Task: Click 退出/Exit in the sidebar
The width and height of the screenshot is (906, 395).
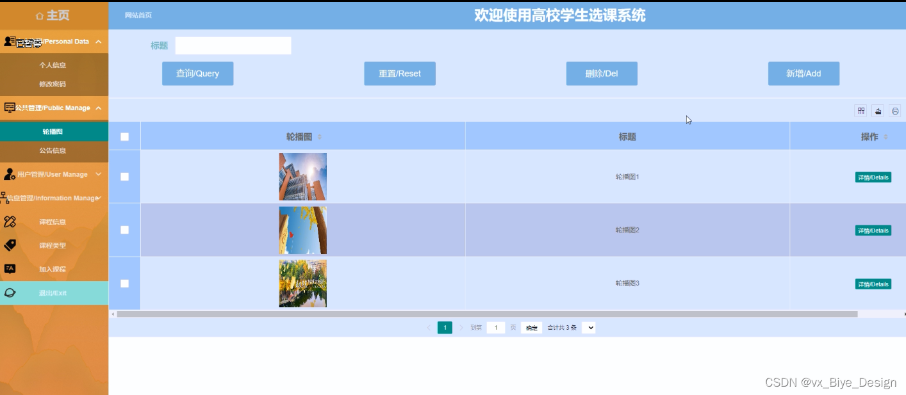Action: click(x=53, y=293)
